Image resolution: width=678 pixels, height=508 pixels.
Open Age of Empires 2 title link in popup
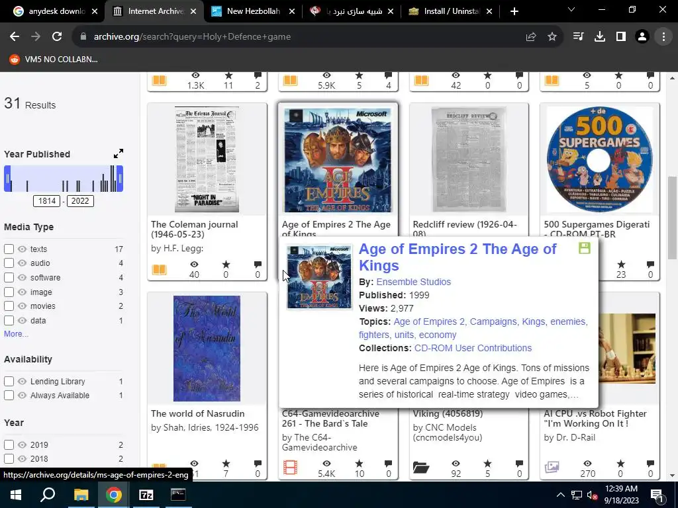click(458, 257)
